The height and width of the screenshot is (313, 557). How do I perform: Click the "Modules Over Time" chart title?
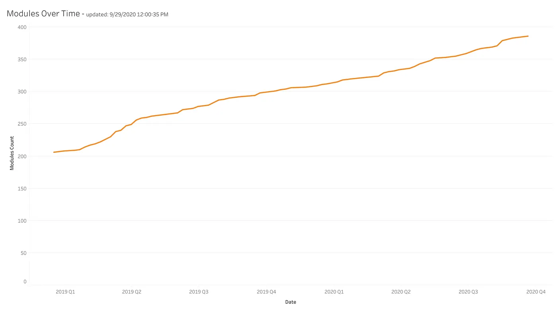coord(43,13)
